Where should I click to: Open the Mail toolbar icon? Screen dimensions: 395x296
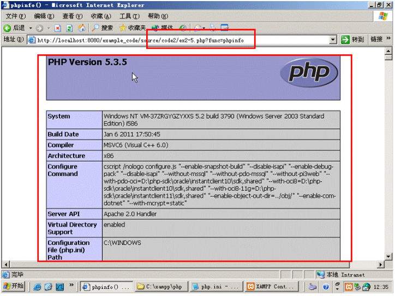click(x=197, y=28)
